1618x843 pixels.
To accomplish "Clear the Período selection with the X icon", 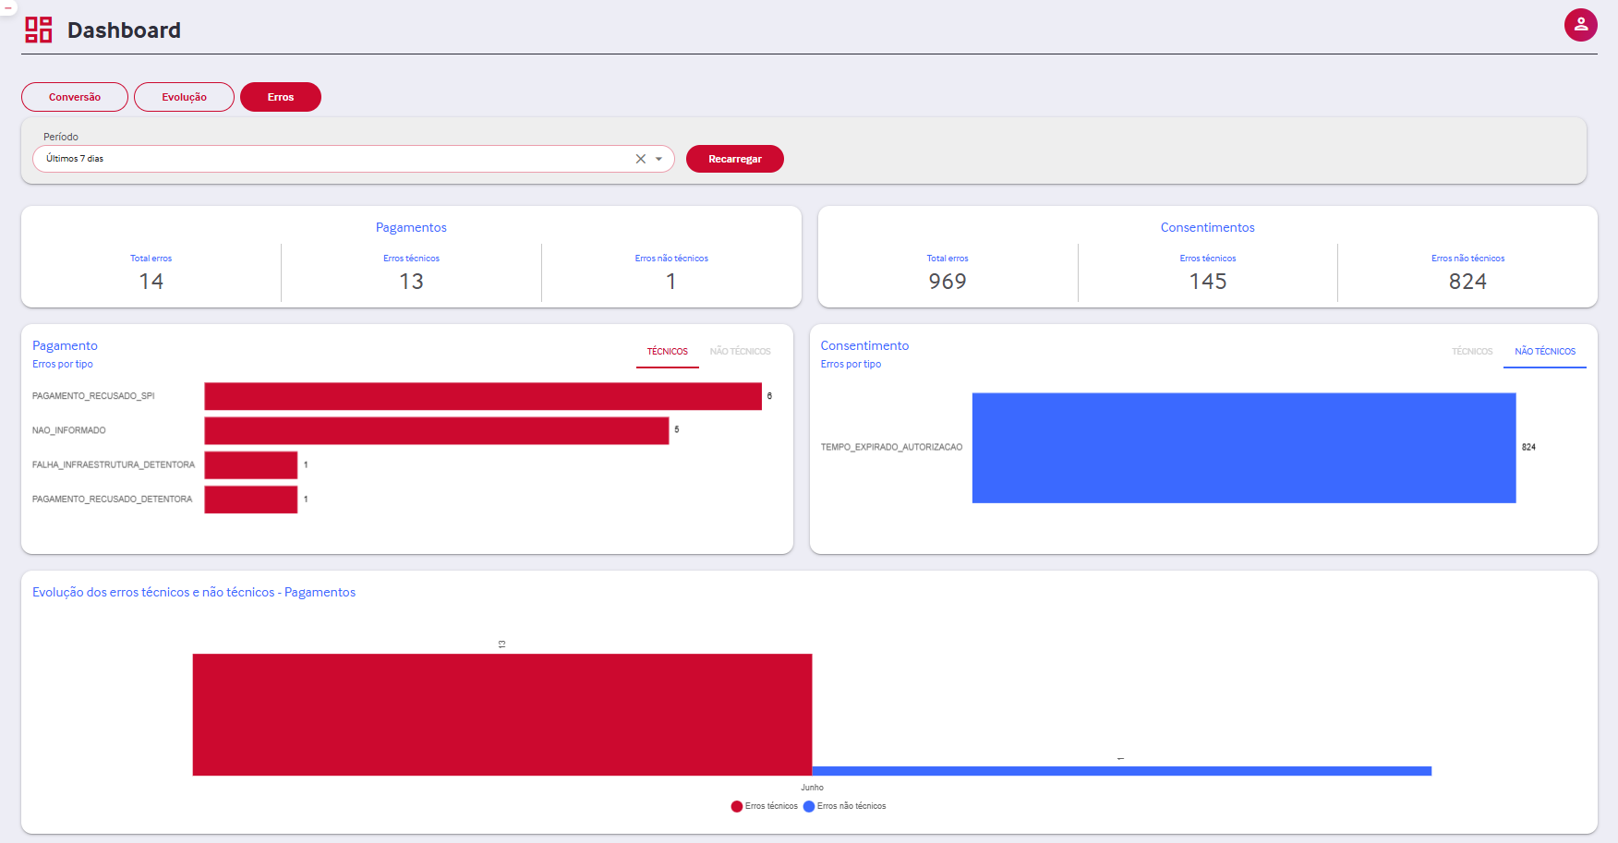I will coord(640,159).
